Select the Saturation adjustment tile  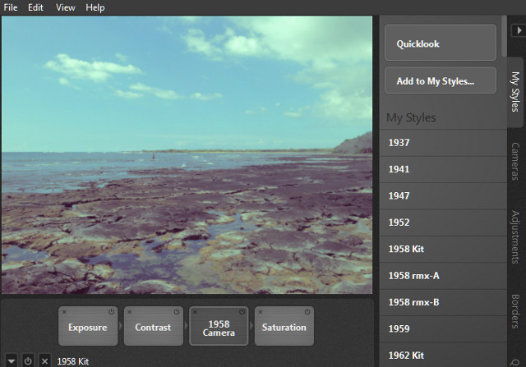click(x=284, y=326)
